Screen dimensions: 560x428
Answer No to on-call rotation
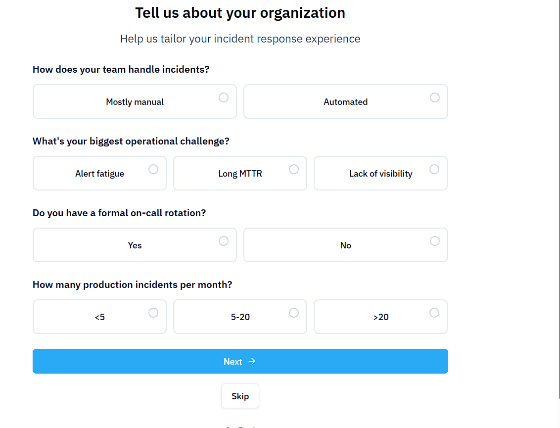345,245
